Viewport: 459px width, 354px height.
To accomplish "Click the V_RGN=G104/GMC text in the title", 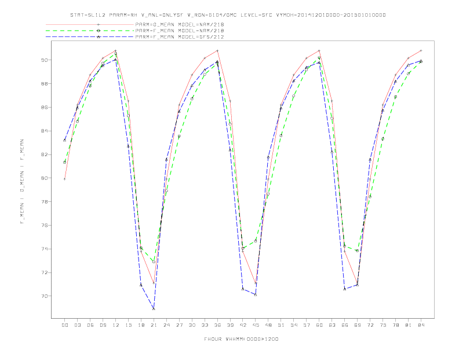I will (212, 15).
